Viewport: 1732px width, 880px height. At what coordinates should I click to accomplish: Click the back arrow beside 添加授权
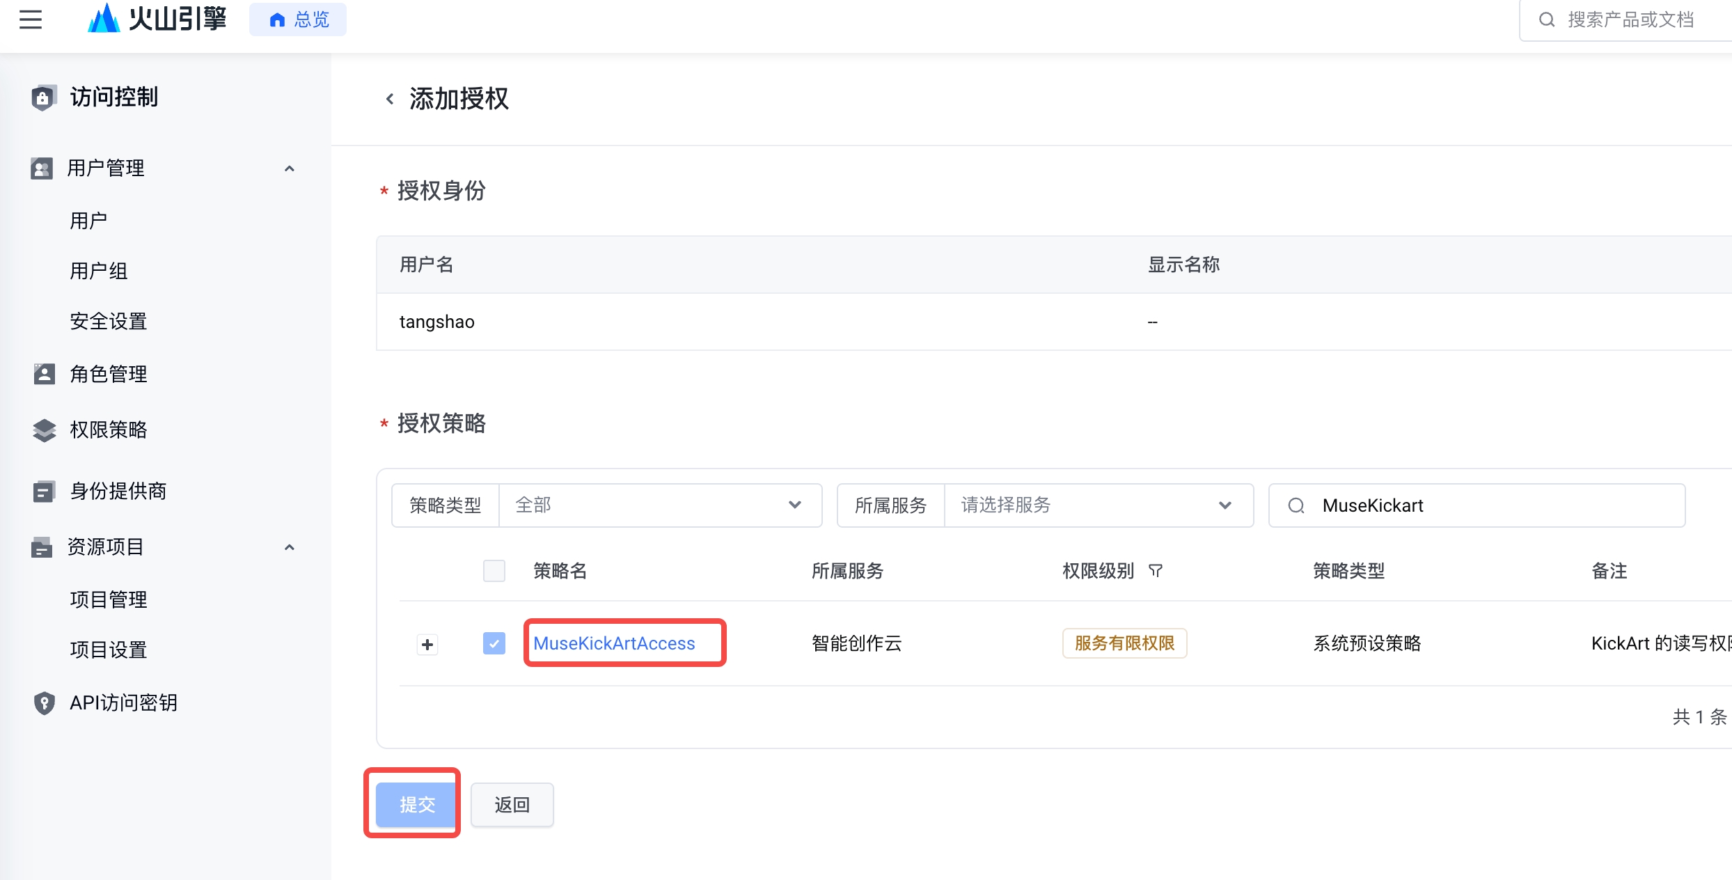[390, 100]
